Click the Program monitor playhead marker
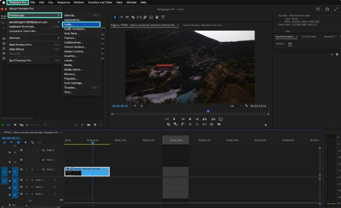 click(x=208, y=111)
